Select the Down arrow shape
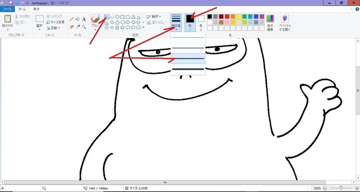The width and height of the screenshot is (360, 192). click(x=107, y=27)
